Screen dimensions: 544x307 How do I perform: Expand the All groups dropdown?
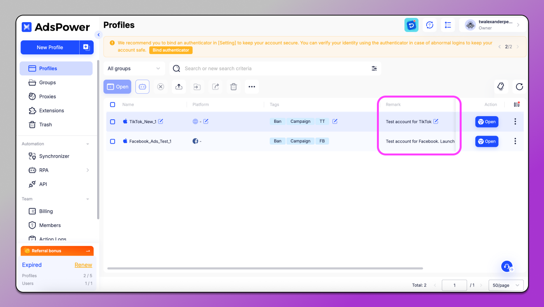(134, 68)
